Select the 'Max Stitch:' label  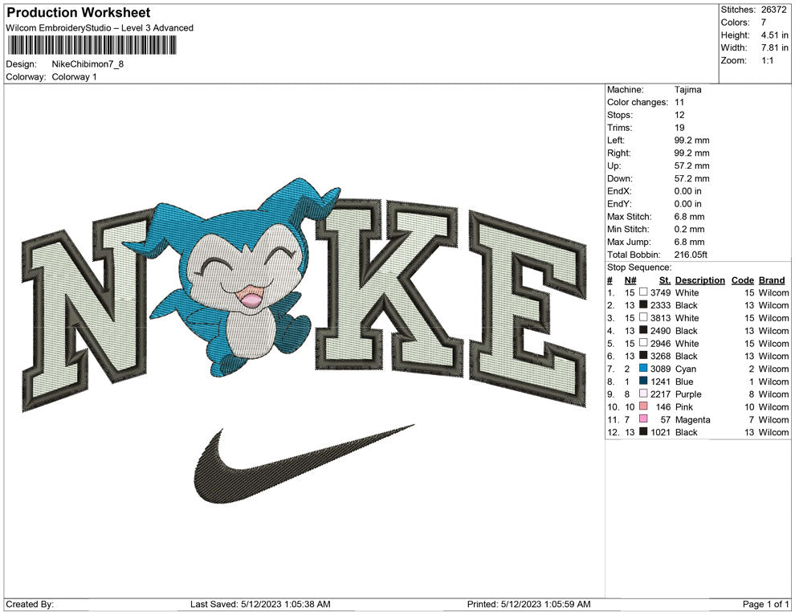pos(630,217)
